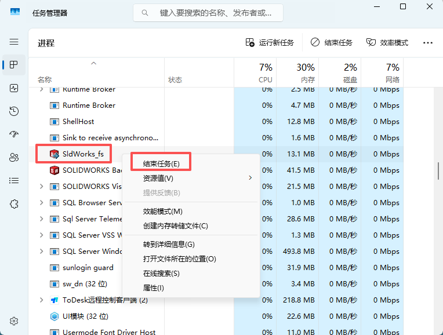The image size is (443, 335).
Task: Click the SldWorks_fs process icon
Action: pos(55,154)
